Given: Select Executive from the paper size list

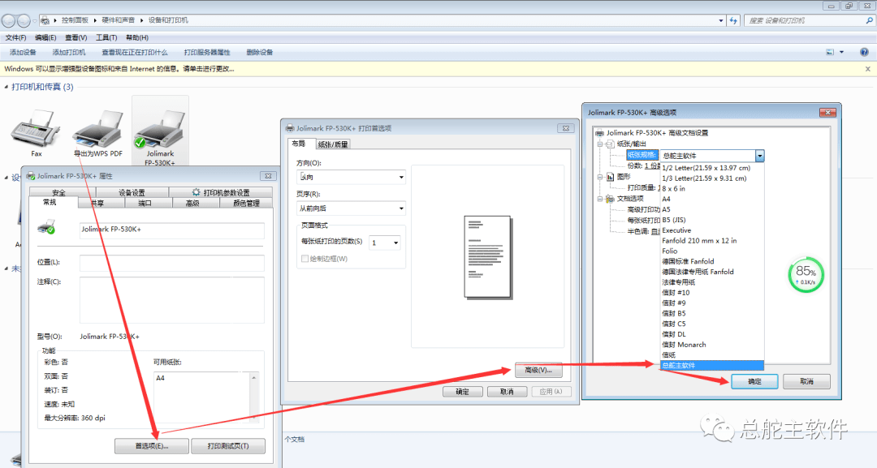Looking at the screenshot, I should click(712, 230).
